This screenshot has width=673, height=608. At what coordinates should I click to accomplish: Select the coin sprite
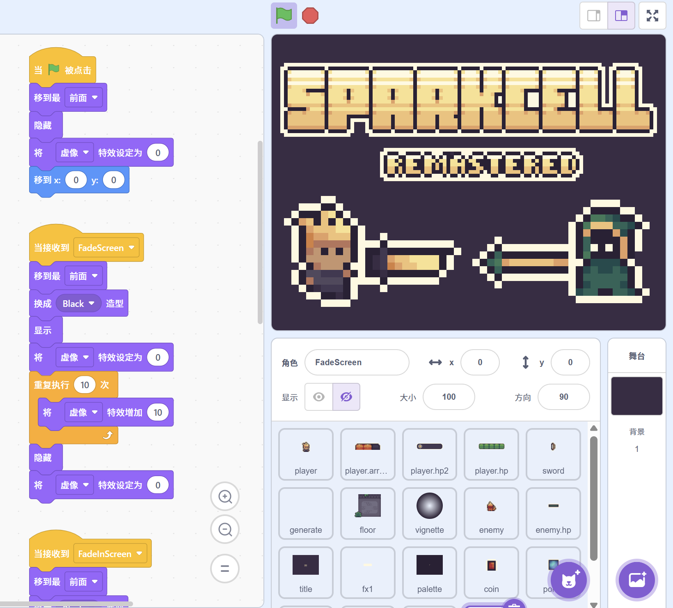[492, 573]
